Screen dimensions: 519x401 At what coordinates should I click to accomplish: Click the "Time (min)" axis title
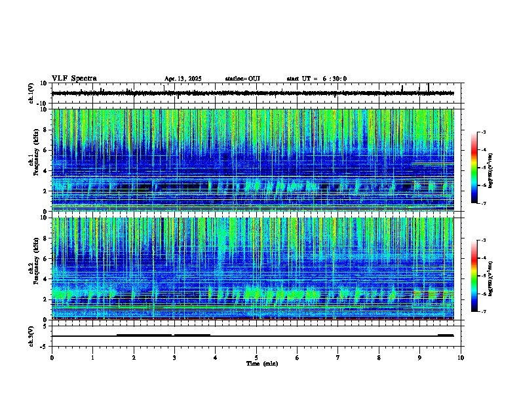[x=262, y=364]
